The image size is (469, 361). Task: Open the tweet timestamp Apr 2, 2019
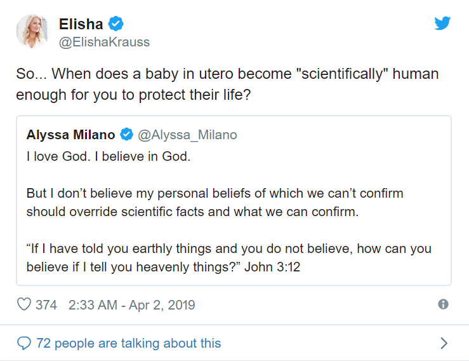coord(131,305)
